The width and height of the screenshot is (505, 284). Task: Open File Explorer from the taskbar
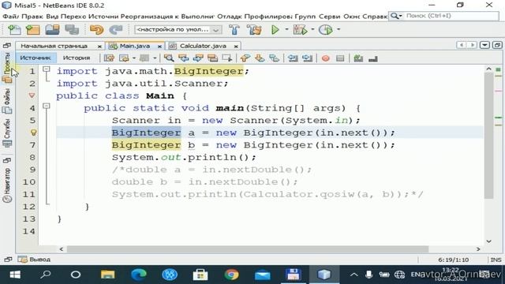(107, 275)
